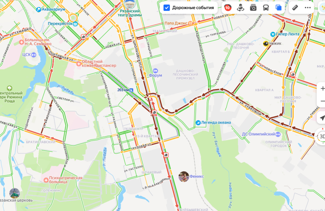Viewport: 325px width, 211px height.
Task: Select the ruler distance tool
Action: 295,8
